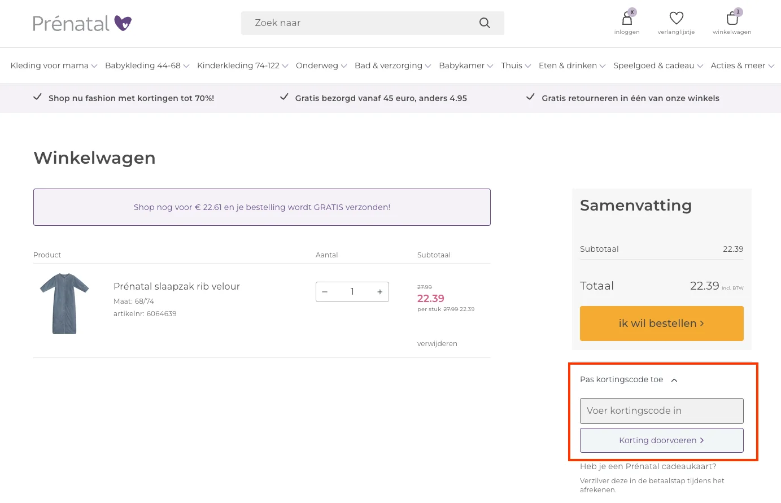
Task: Expand the Babykamer dropdown menu
Action: (x=466, y=65)
